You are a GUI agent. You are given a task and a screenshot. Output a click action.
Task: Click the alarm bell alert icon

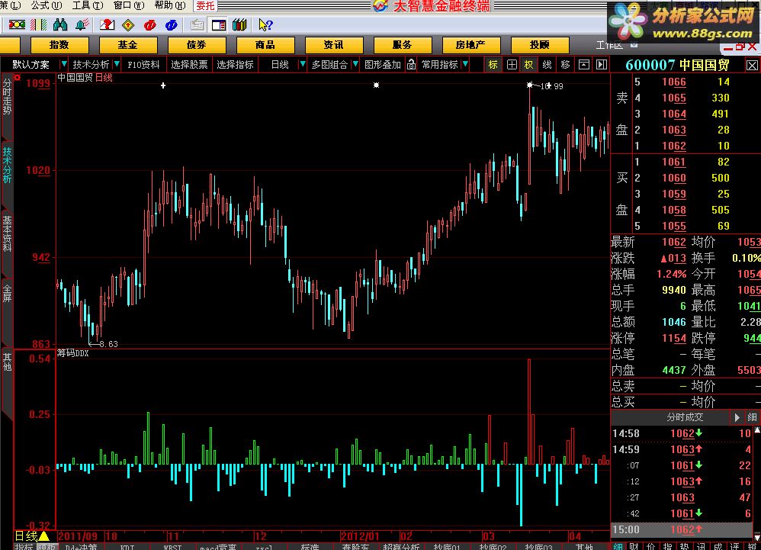(x=82, y=24)
